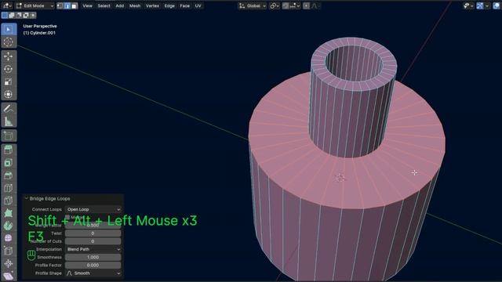Activate the Bevel tool
The width and height of the screenshot is (502, 282).
pos(9,175)
